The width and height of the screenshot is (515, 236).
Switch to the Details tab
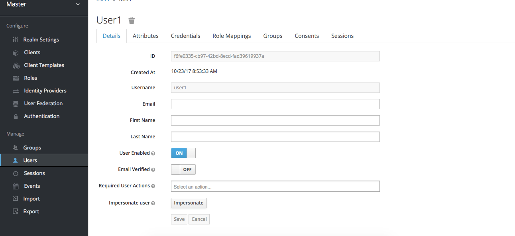pyautogui.click(x=112, y=36)
